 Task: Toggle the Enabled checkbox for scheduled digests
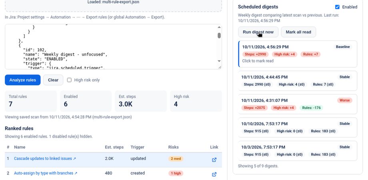[x=337, y=7]
